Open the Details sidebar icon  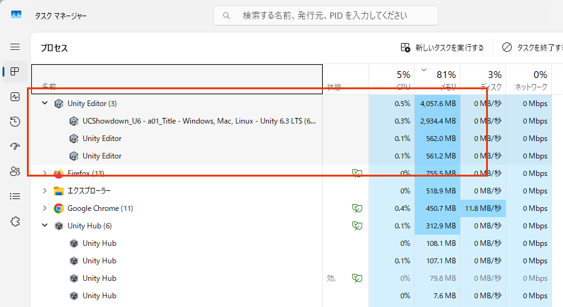tap(15, 197)
